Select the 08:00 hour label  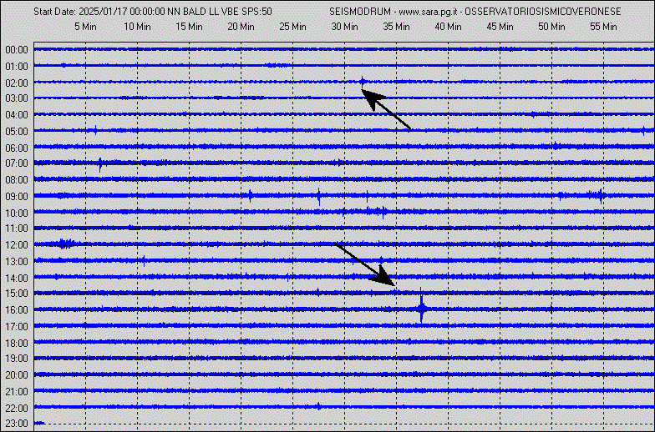coord(17,180)
